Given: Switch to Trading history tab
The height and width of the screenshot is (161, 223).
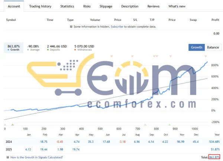Looking at the screenshot, I should pyautogui.click(x=40, y=6).
